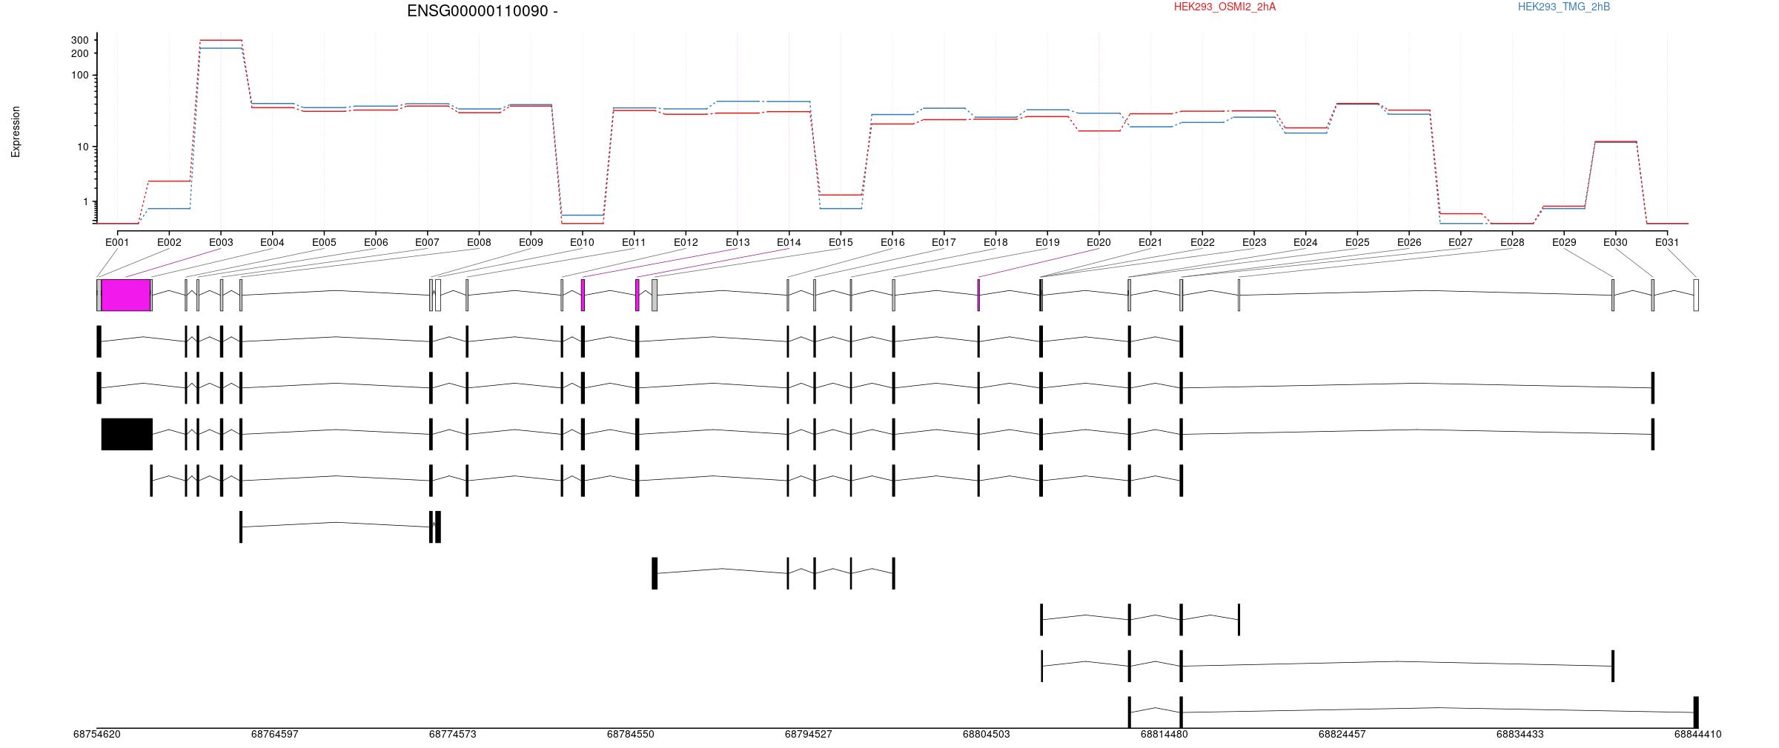Click the large black exon block in transcript track
The width and height of the screenshot is (1779, 748).
127,434
